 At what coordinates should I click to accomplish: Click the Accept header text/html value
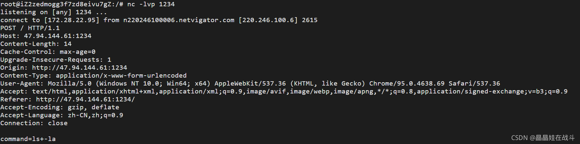click(x=50, y=91)
